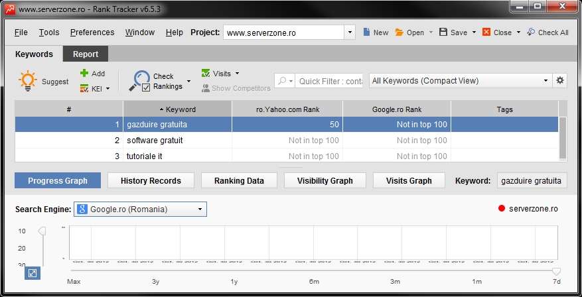Click the Open folder icon
This screenshot has height=297, width=582.
(x=400, y=32)
